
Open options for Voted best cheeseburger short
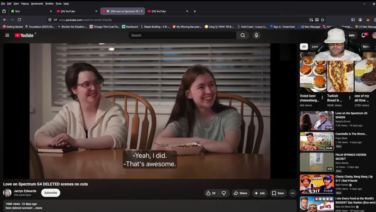[322, 98]
